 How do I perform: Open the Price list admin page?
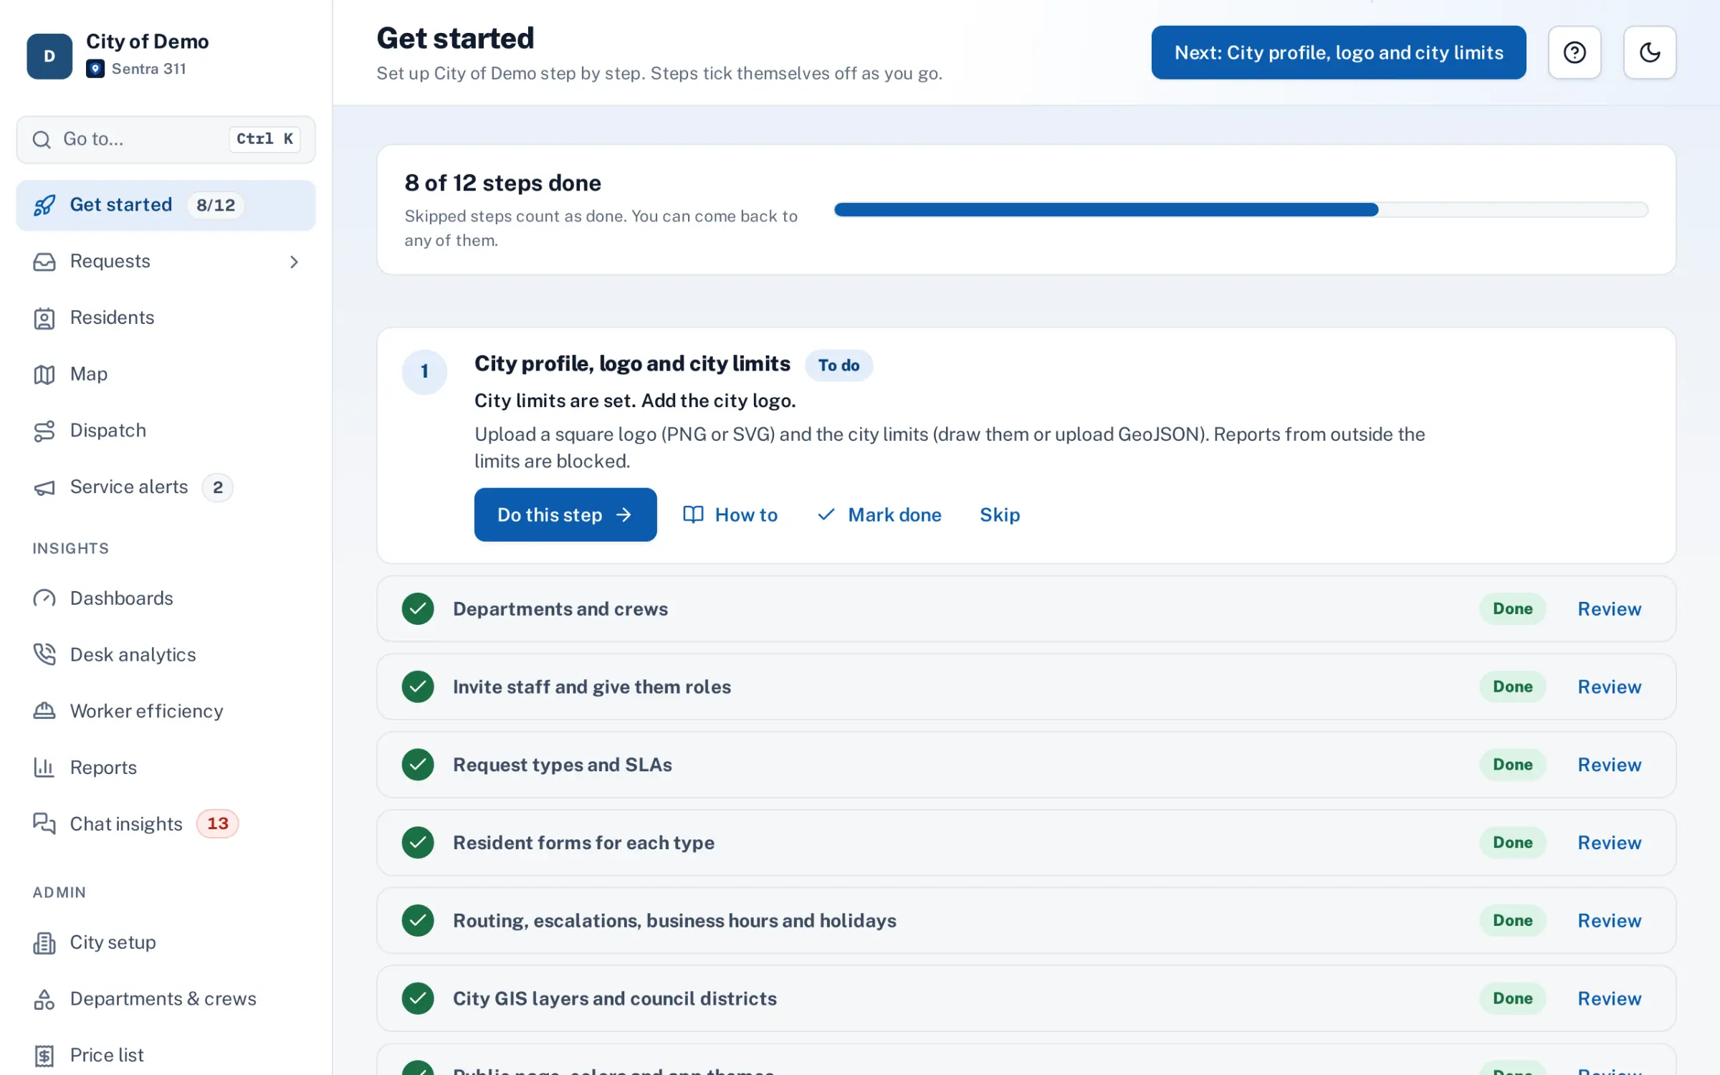pyautogui.click(x=166, y=1055)
